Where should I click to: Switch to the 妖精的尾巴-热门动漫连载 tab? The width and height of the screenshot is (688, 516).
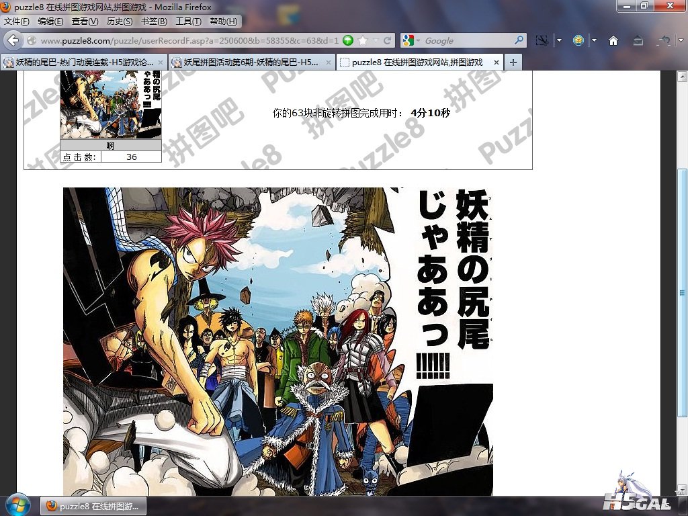point(84,62)
